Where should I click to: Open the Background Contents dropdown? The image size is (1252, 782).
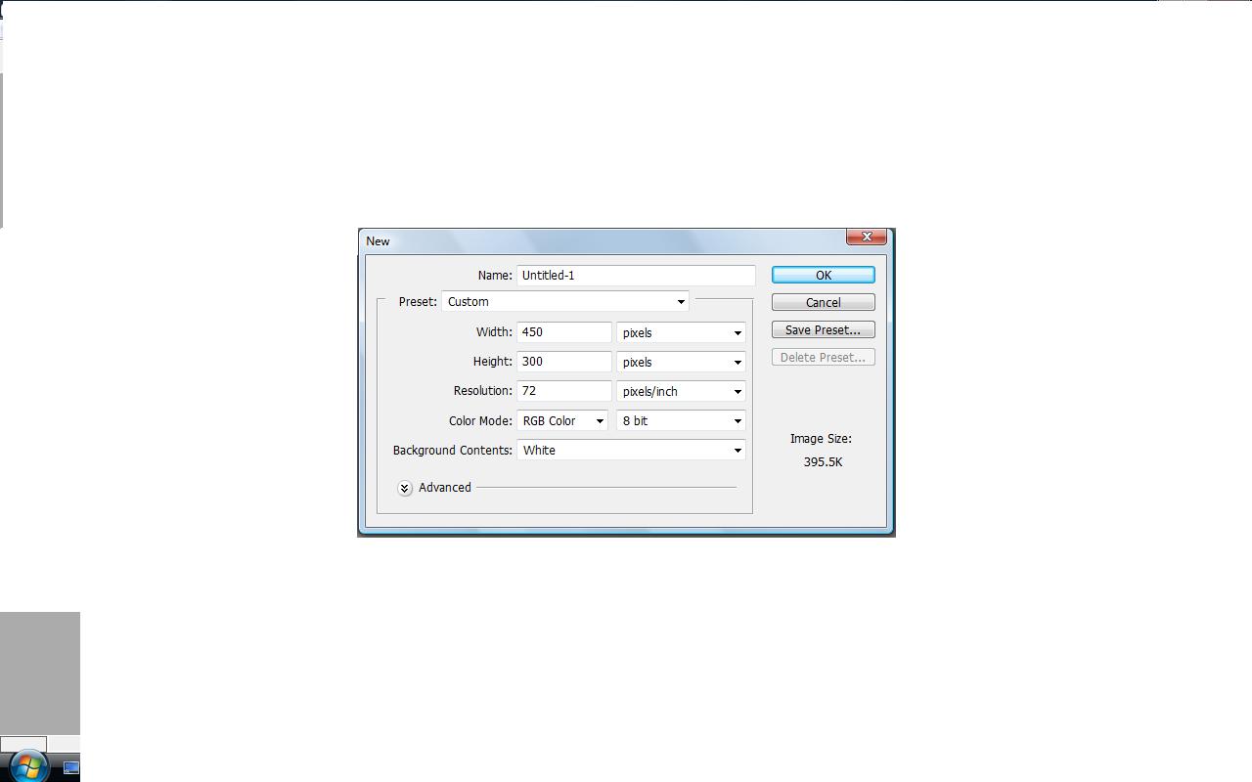click(x=631, y=451)
